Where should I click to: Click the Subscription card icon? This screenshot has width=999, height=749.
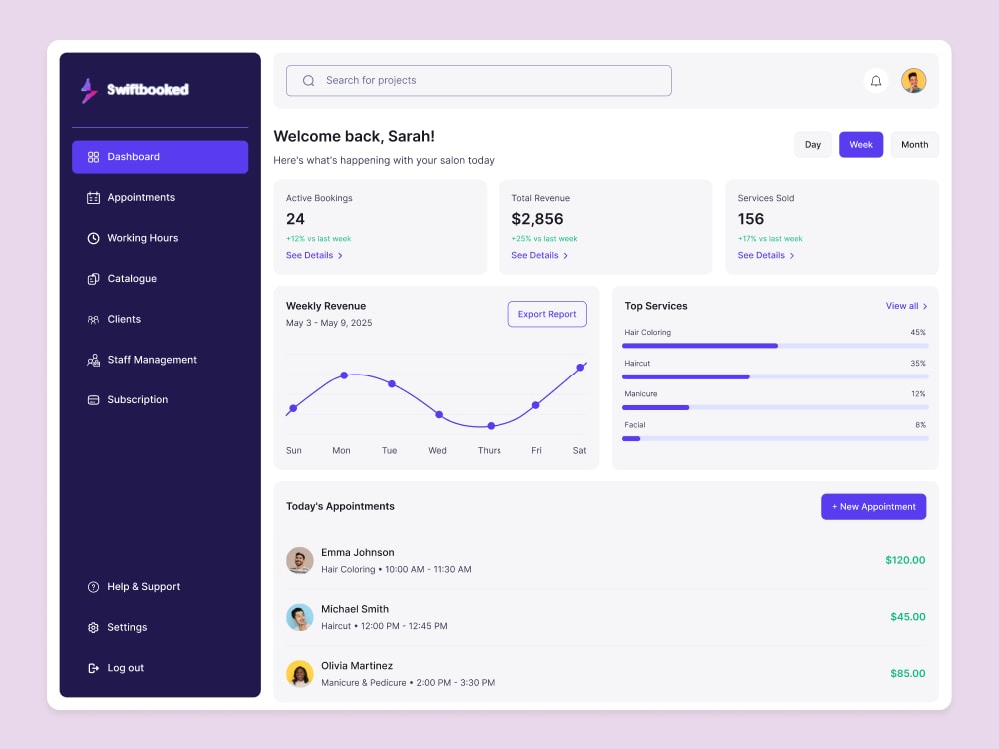93,400
